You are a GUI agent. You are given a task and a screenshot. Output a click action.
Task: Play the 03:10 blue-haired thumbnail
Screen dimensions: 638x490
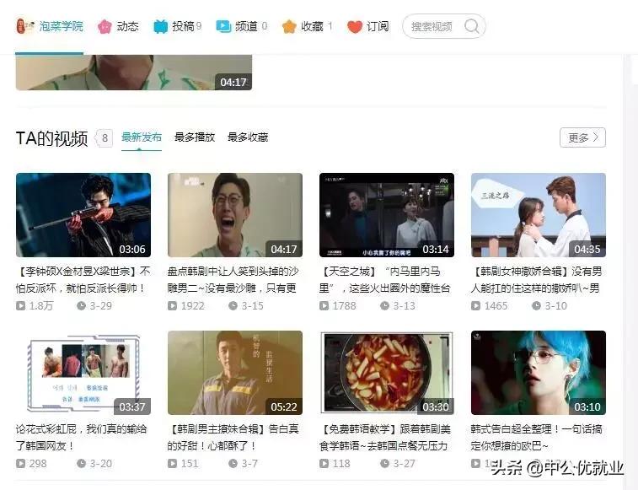tap(539, 373)
